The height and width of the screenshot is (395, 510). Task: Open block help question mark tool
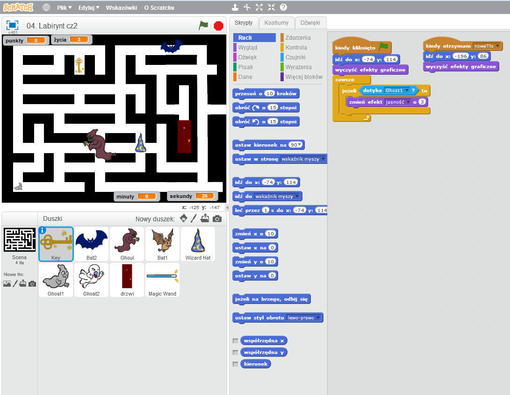point(283,7)
